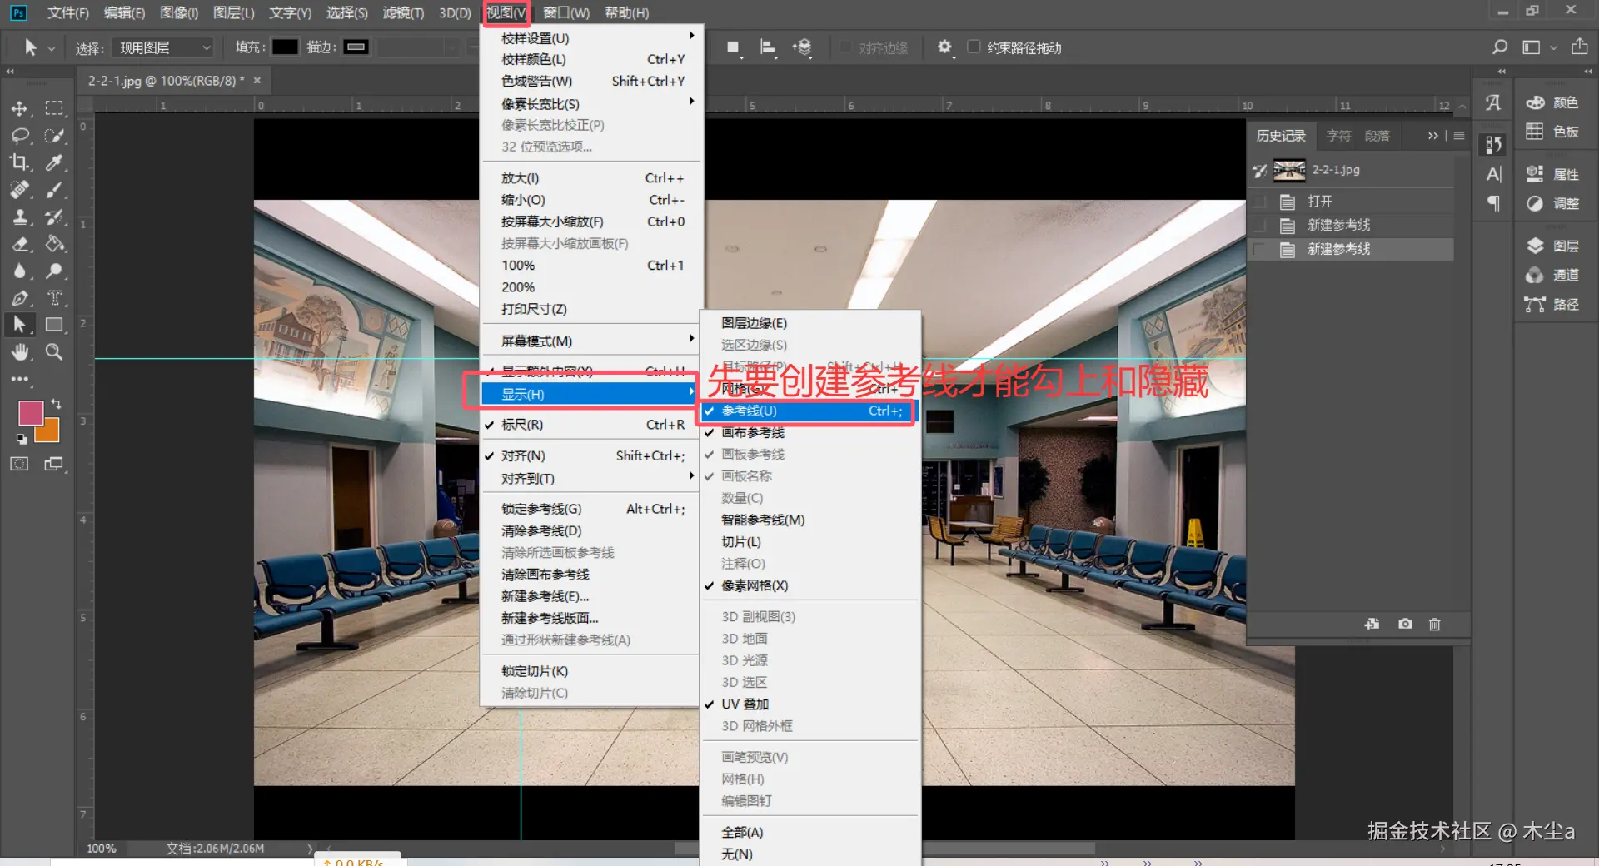Toggle 标尺(R) rulers in View menu
Viewport: 1599px width, 866px height.
pos(590,425)
